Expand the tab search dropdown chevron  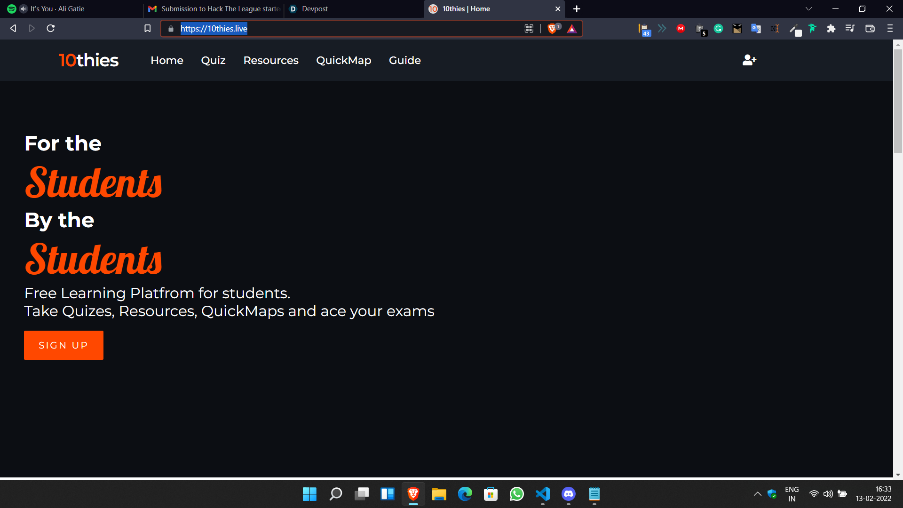808,9
